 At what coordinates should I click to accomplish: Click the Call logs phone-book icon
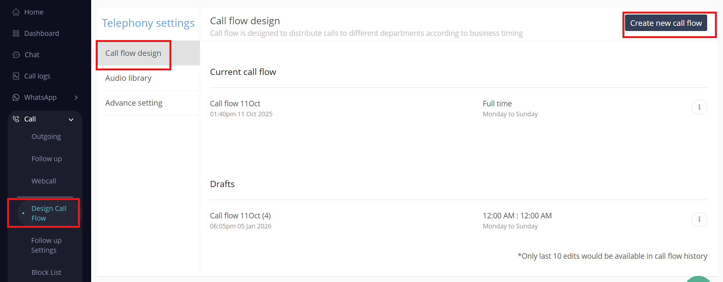click(16, 76)
